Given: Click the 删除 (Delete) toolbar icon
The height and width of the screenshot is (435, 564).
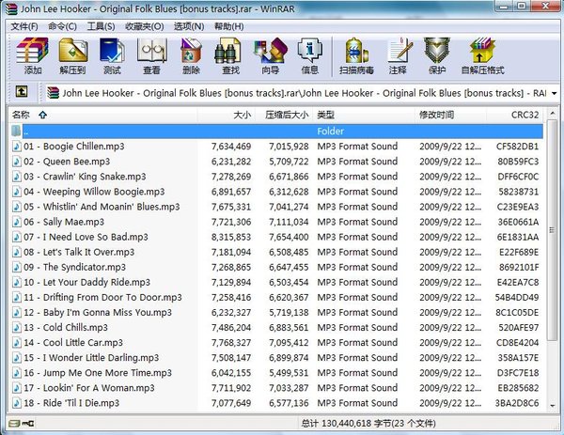Looking at the screenshot, I should (x=191, y=55).
